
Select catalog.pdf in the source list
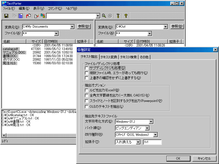click(10, 49)
